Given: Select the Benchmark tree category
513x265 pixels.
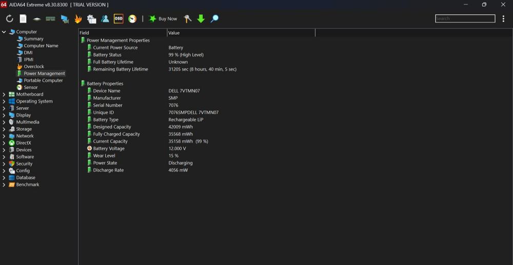Looking at the screenshot, I should (x=28, y=185).
